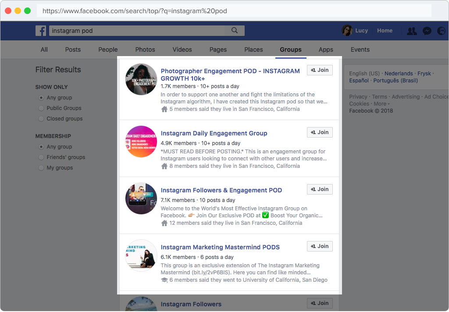Viewport: 449px width, 312px height.
Task: Switch to the Posts tab
Action: pos(73,50)
